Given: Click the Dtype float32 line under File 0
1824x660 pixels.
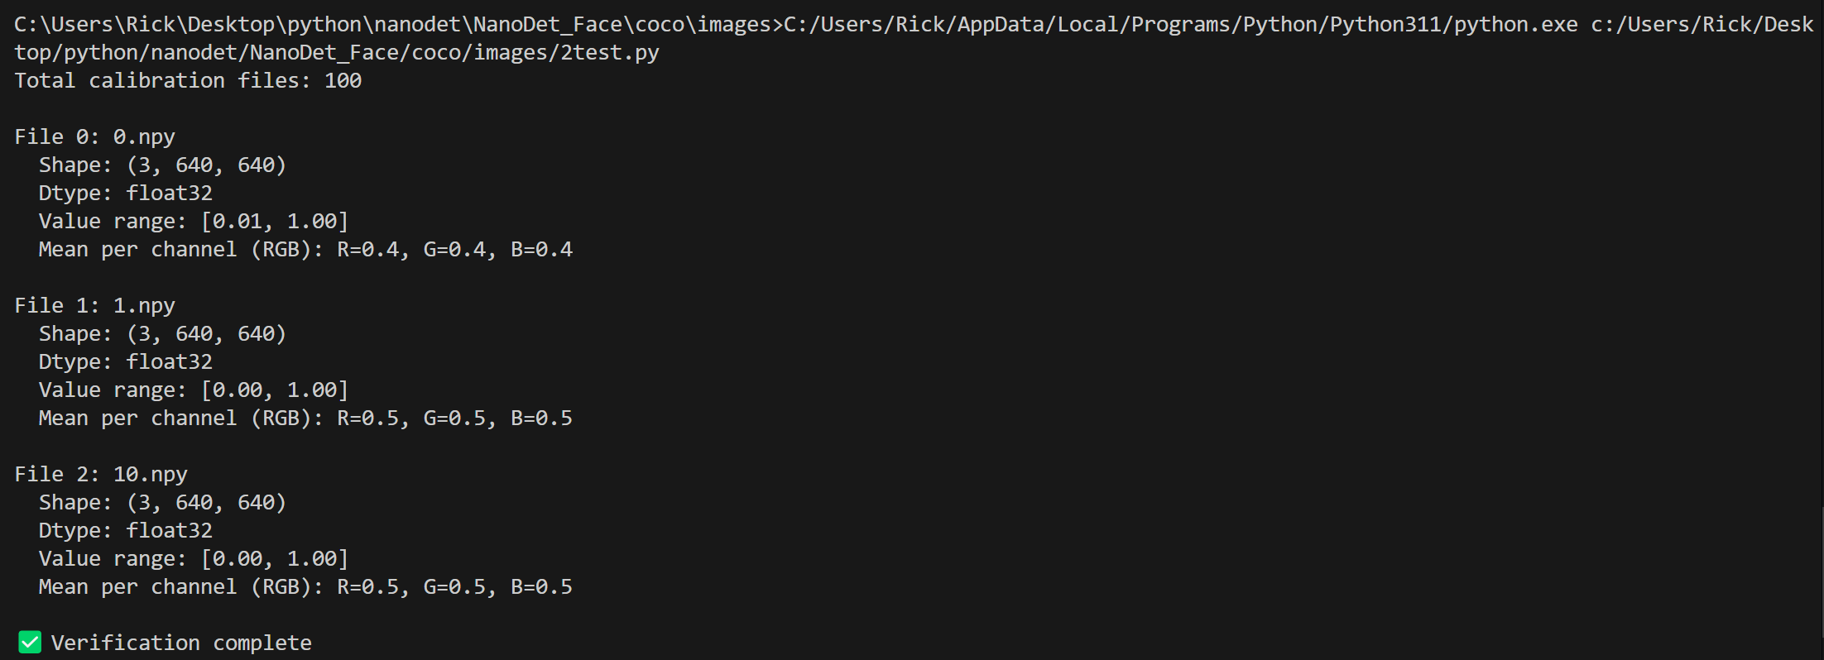Looking at the screenshot, I should pos(126,193).
